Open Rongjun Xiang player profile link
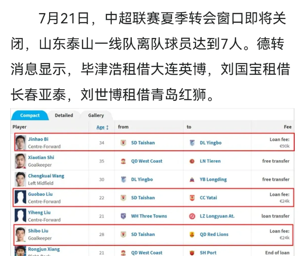Image resolution: width=303 pixels, height=256 pixels. pyautogui.click(x=44, y=249)
